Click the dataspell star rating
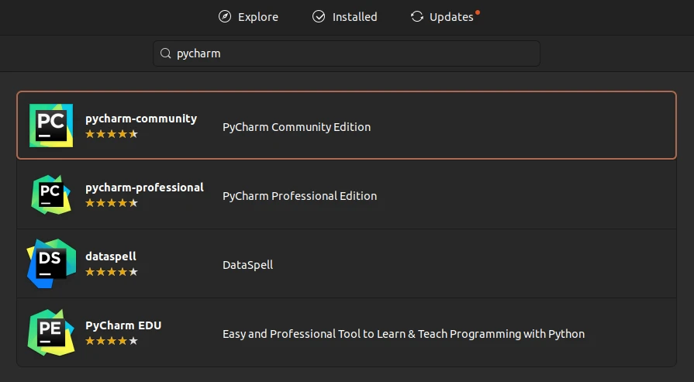694x382 pixels. coord(112,272)
